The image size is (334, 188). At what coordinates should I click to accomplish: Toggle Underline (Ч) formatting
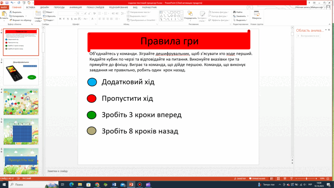point(68,19)
